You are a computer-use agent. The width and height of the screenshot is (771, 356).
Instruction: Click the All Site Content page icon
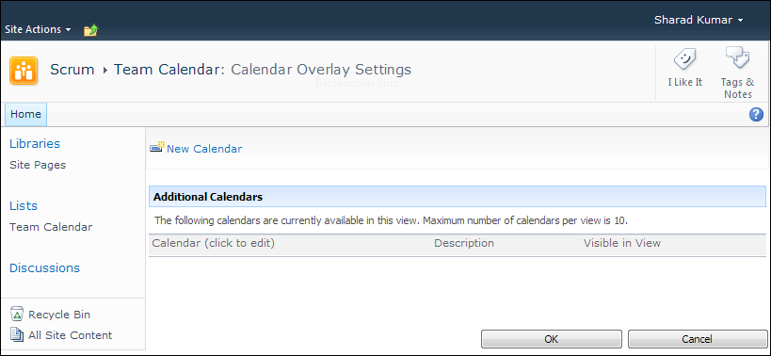[17, 335]
